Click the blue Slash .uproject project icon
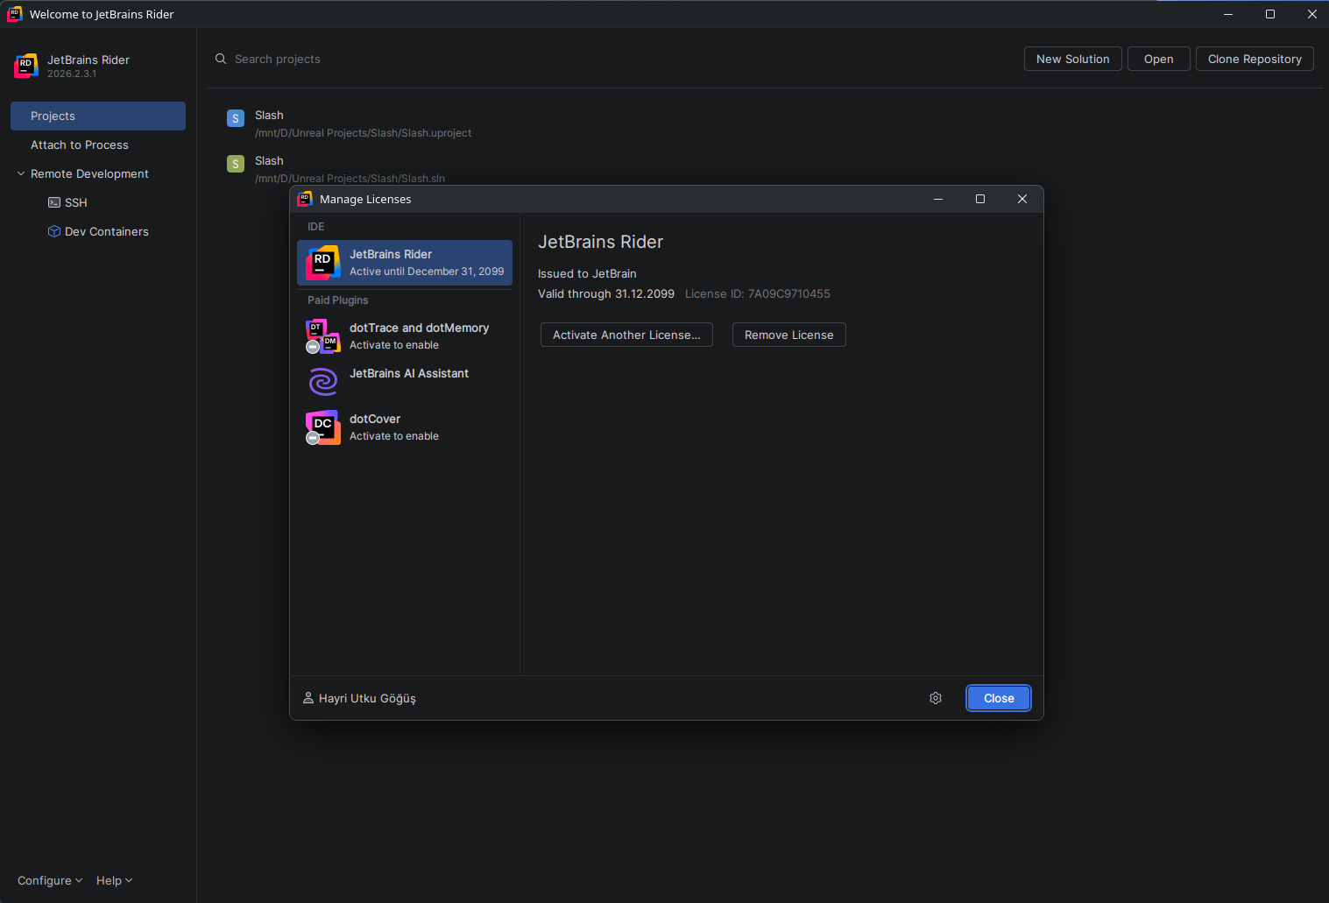1329x903 pixels. [236, 118]
